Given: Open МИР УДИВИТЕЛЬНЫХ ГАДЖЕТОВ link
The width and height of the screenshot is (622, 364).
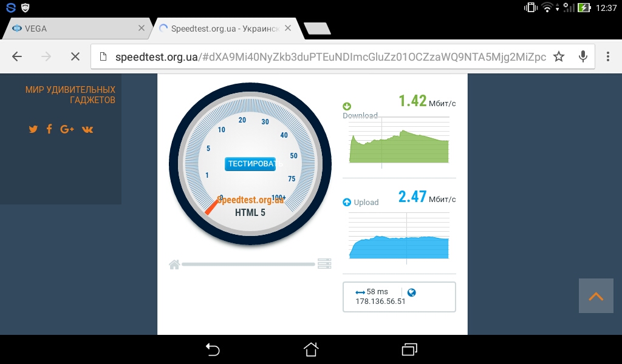Looking at the screenshot, I should (x=70, y=95).
